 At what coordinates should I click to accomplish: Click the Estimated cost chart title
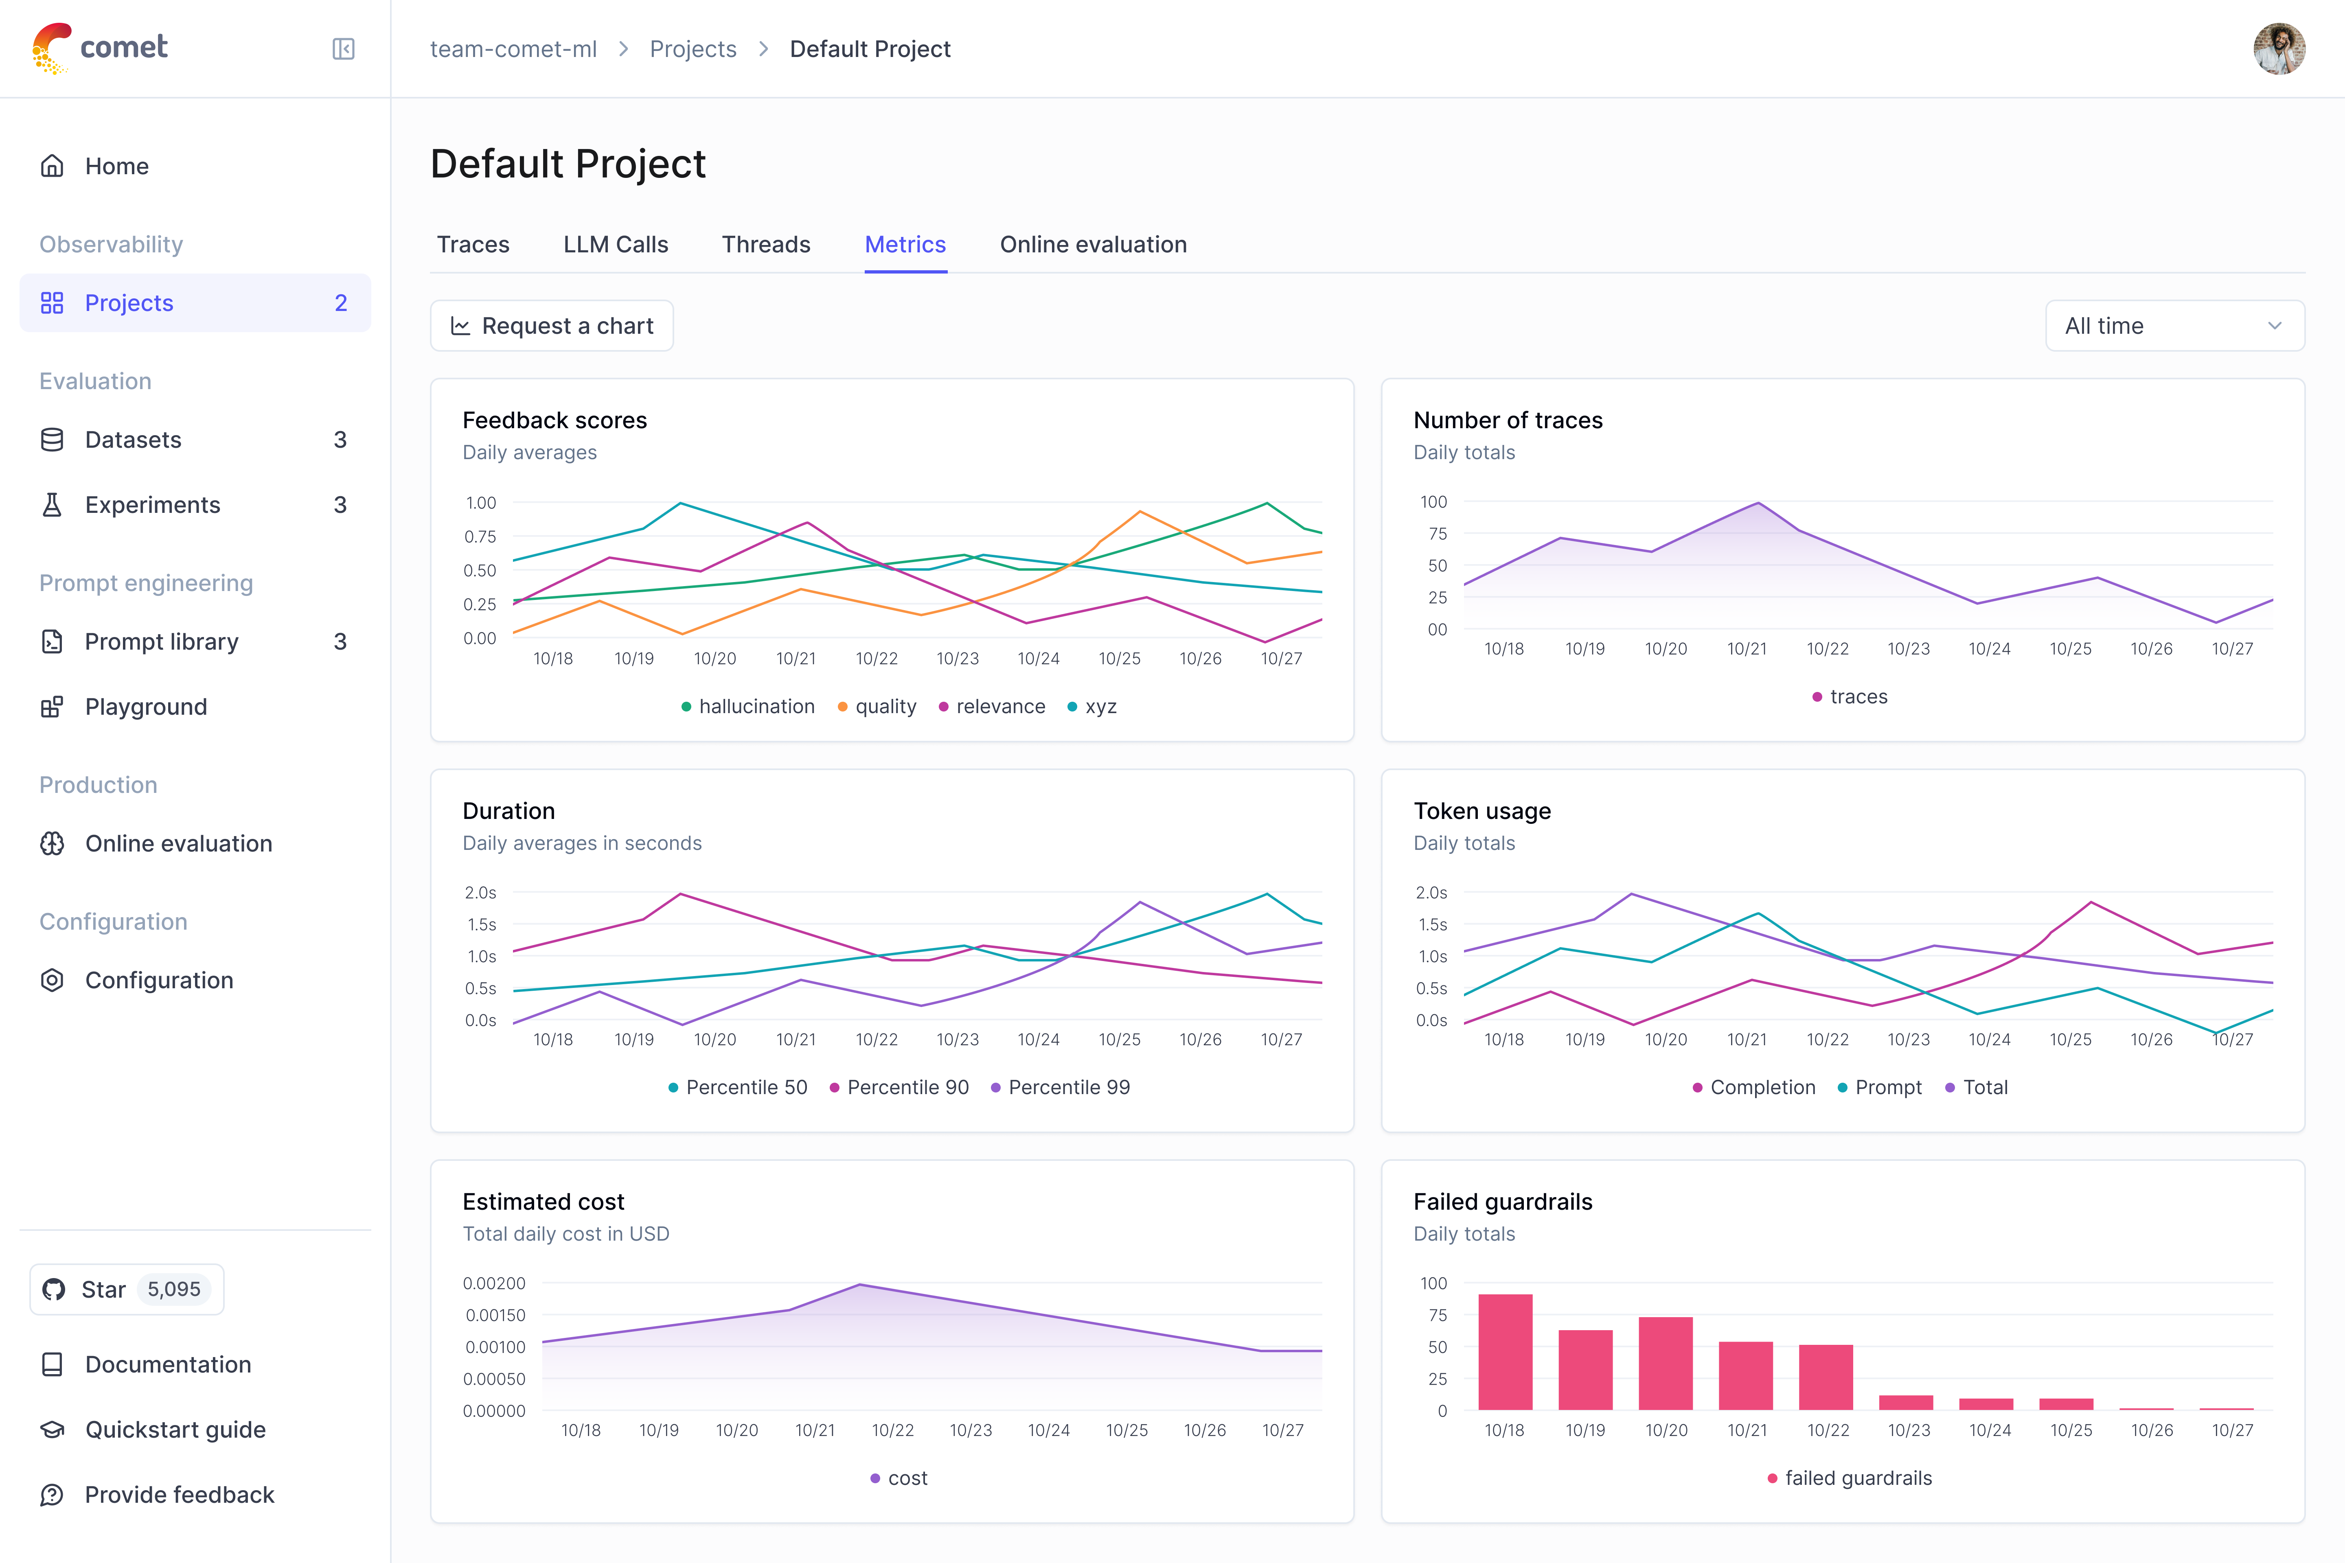pyautogui.click(x=544, y=1201)
